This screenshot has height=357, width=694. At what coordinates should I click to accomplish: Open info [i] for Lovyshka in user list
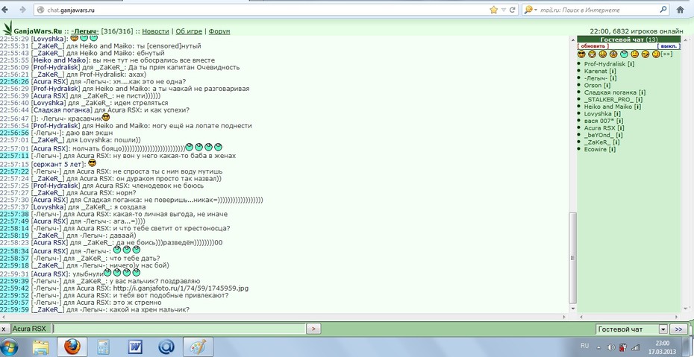tap(617, 113)
